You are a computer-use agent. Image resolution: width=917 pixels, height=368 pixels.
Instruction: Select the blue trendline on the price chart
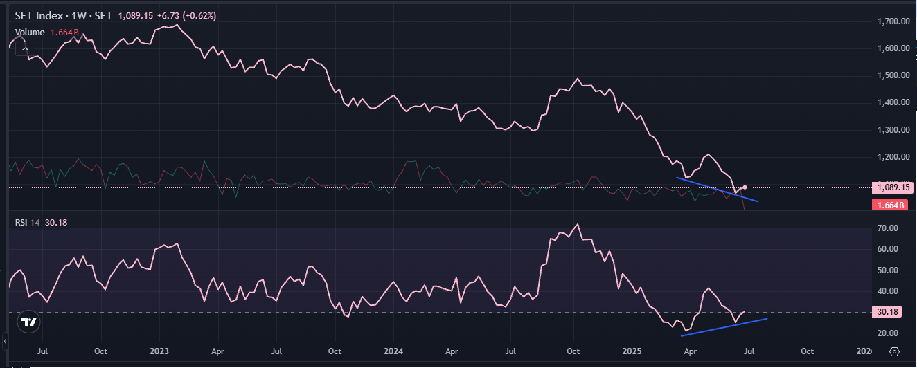coord(717,190)
